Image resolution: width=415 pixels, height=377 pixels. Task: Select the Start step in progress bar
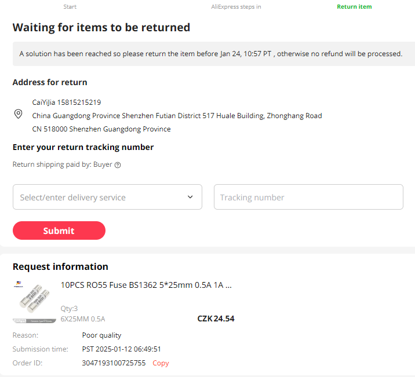(70, 7)
